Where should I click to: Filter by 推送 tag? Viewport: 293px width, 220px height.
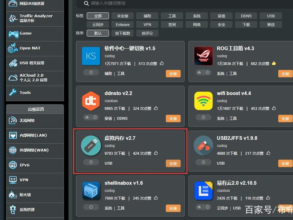[x=271, y=25]
